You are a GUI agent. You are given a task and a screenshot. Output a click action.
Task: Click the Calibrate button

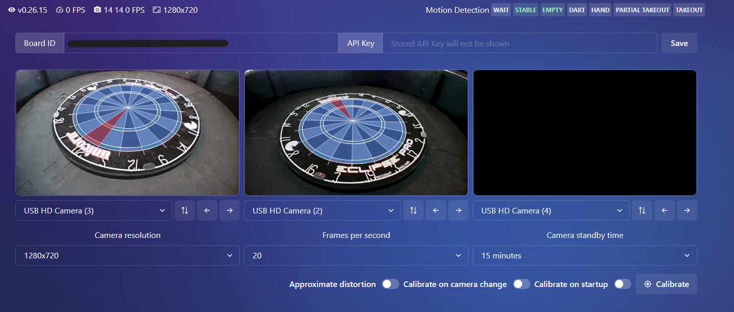click(x=666, y=284)
